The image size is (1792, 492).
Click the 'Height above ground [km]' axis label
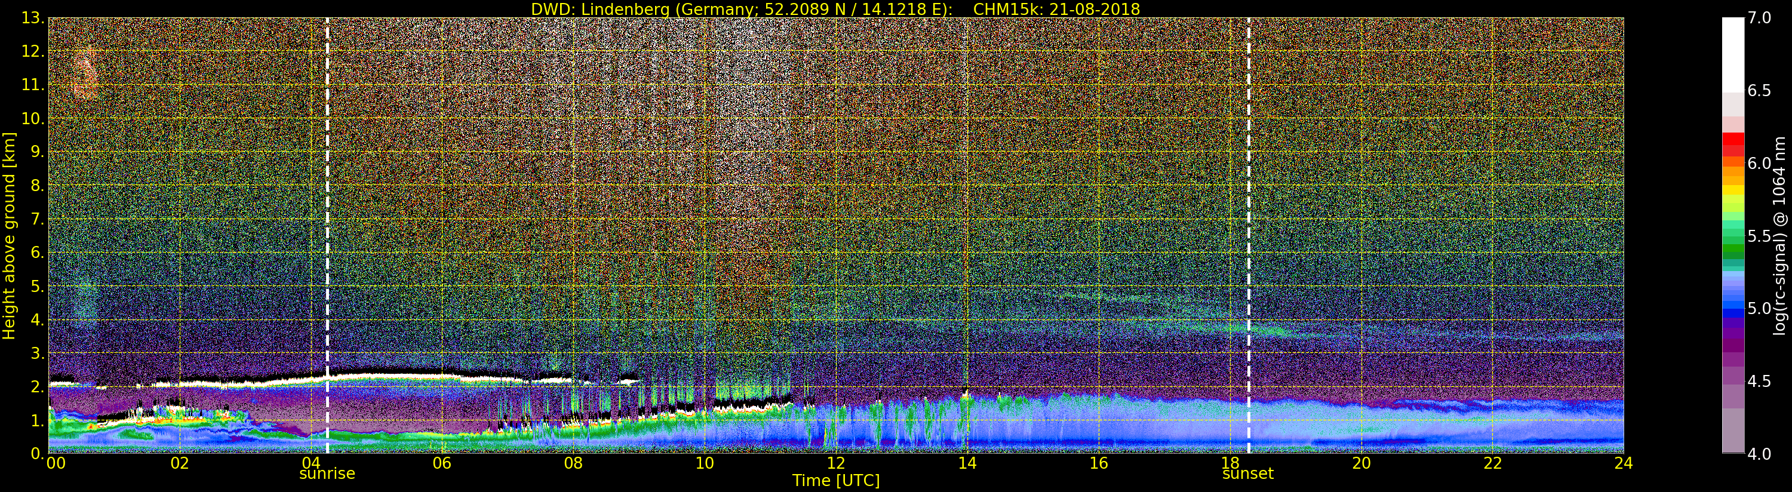tap(9, 236)
